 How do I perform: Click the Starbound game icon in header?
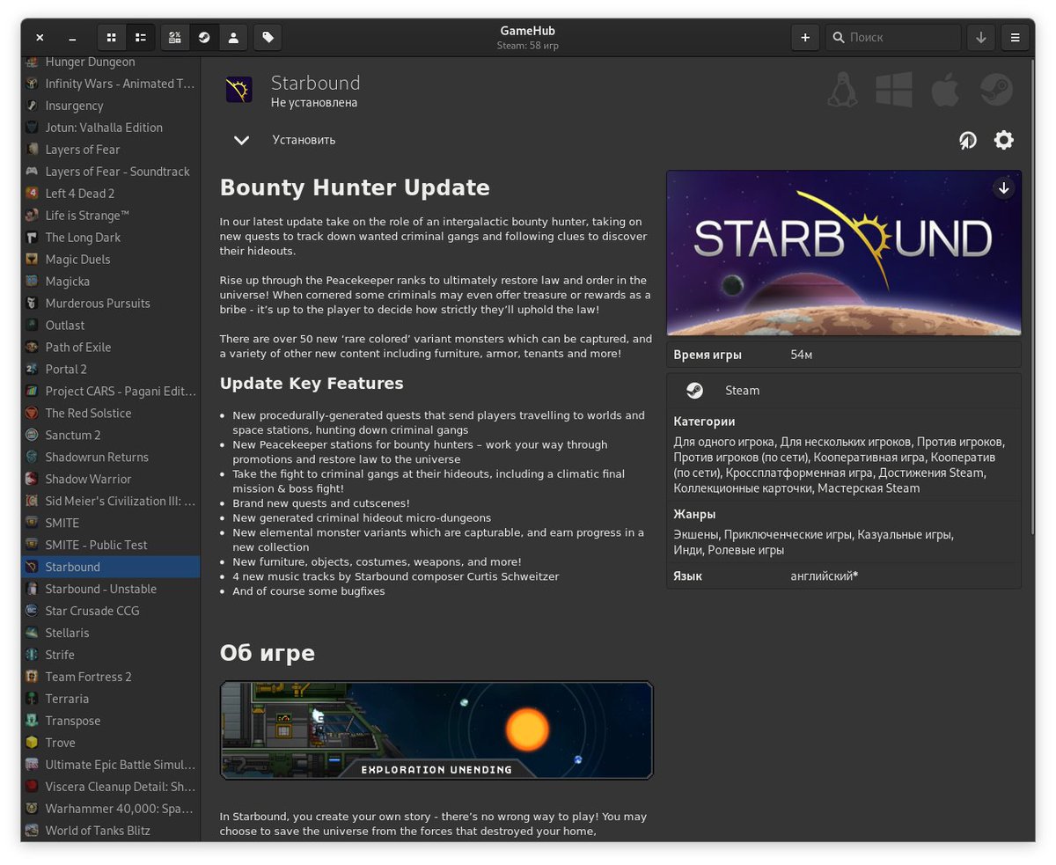[239, 90]
